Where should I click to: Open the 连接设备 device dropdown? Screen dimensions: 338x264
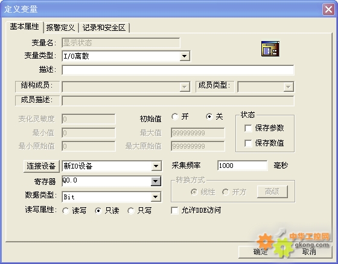156,166
